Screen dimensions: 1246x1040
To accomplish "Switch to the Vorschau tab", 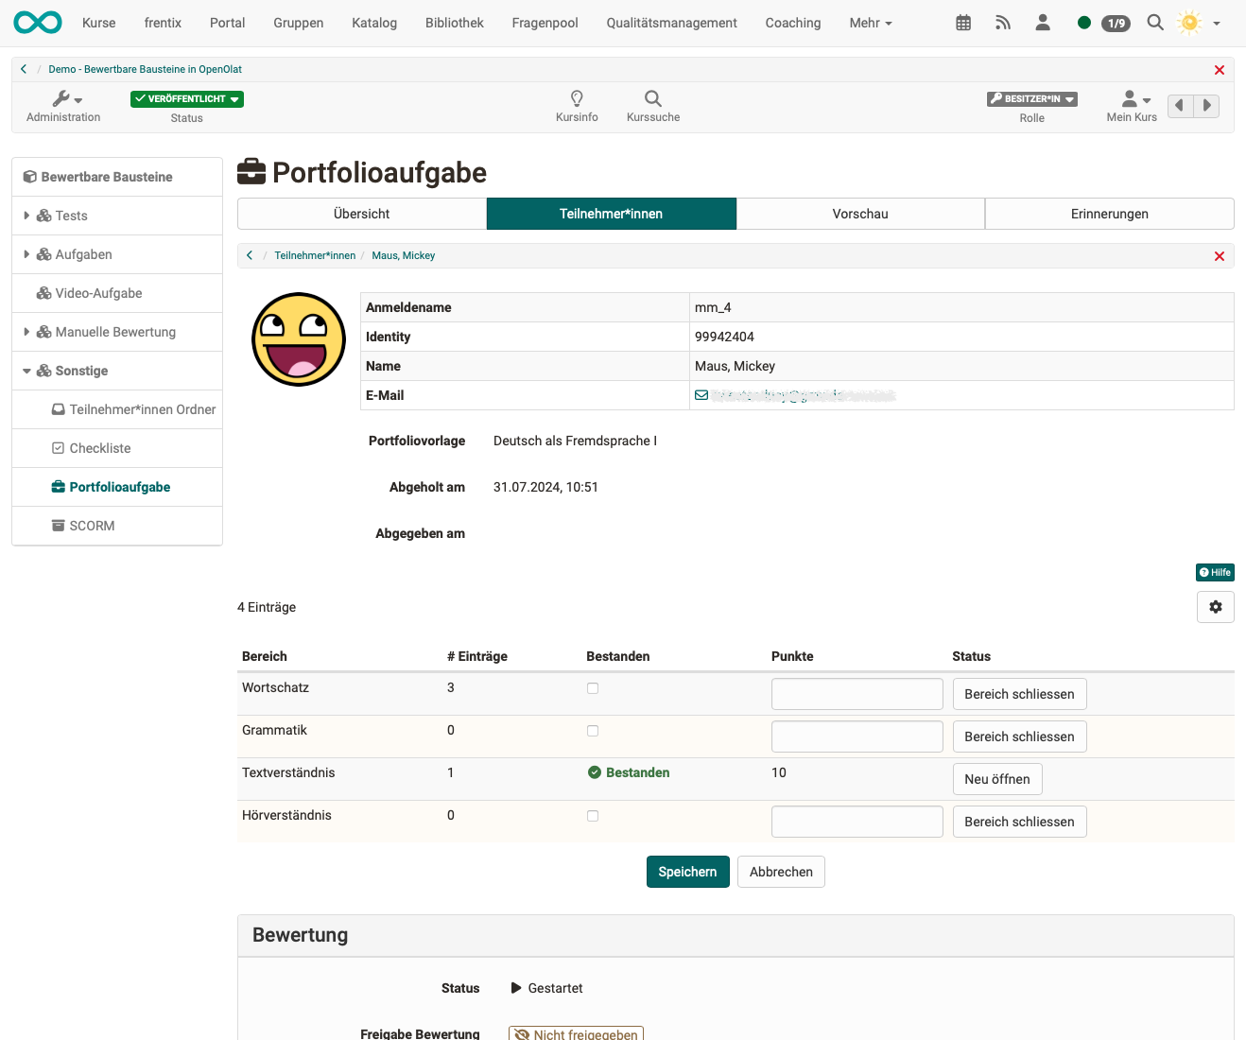I will [860, 214].
